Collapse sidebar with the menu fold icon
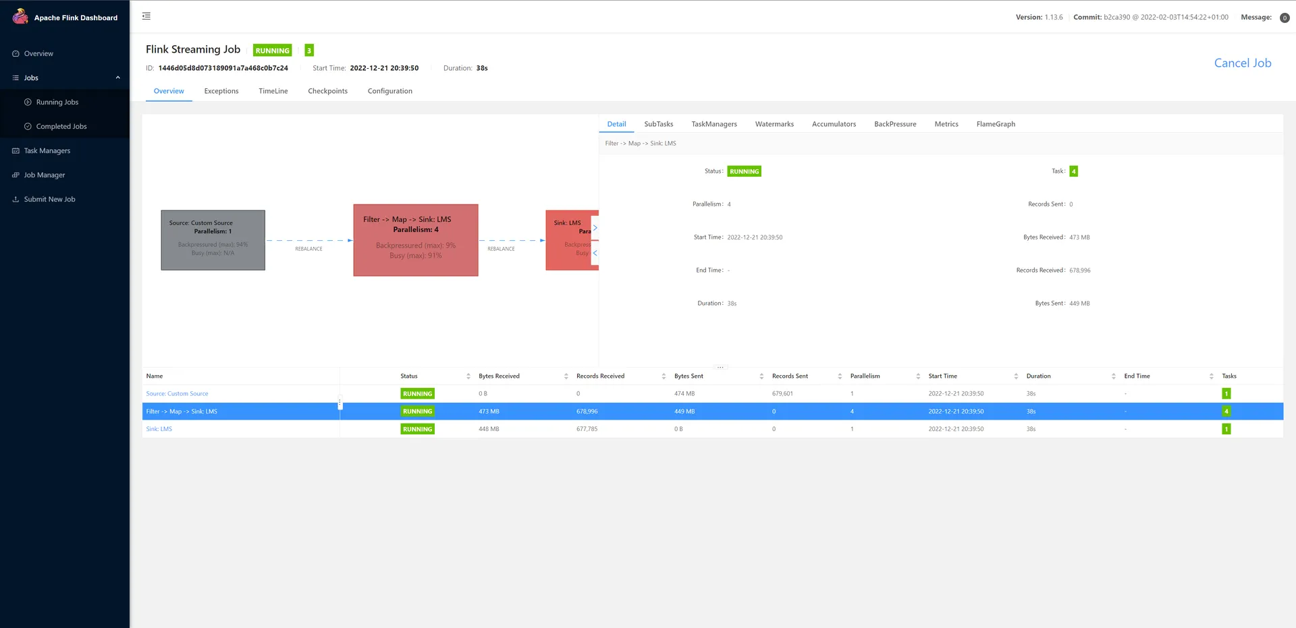The image size is (1296, 628). point(146,16)
